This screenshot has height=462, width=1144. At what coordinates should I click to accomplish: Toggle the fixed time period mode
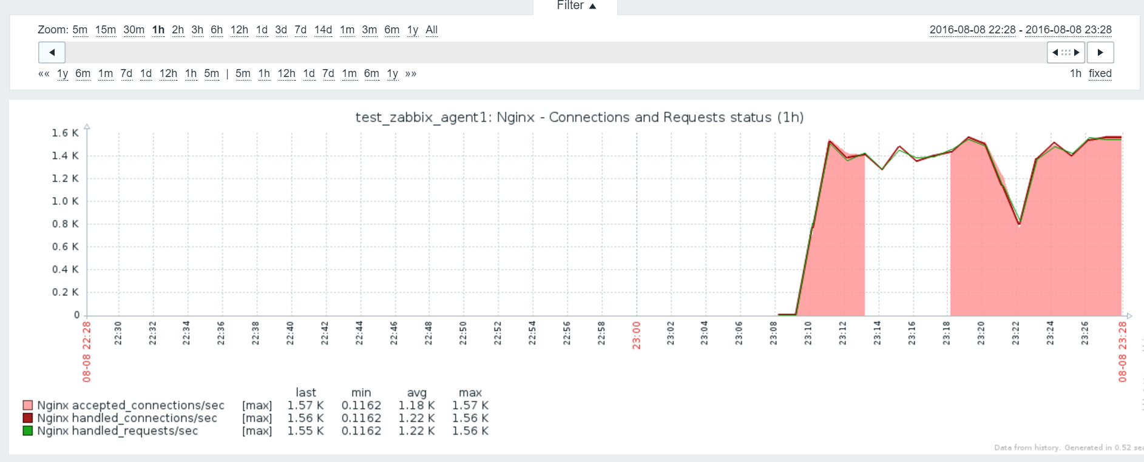click(1100, 74)
